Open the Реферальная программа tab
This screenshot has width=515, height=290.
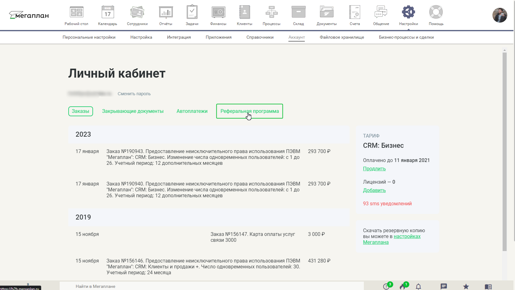[249, 111]
